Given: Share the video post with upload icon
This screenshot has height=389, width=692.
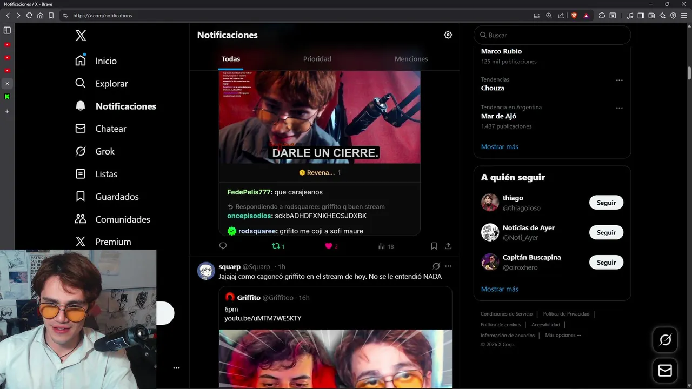Looking at the screenshot, I should point(448,246).
